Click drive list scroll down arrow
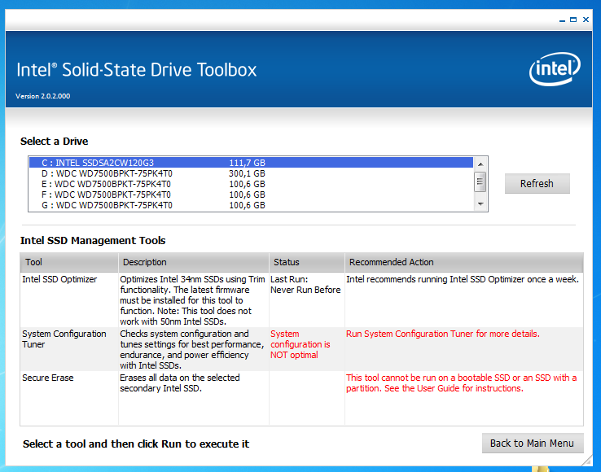Screen dimensions: 601x472 pos(480,204)
